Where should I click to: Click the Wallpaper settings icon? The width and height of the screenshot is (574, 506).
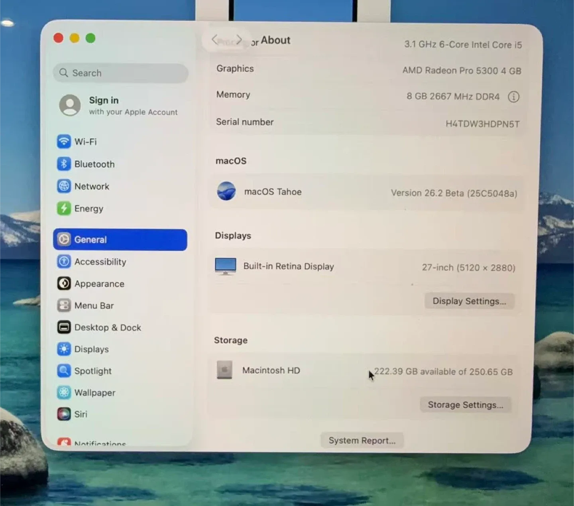pyautogui.click(x=64, y=392)
